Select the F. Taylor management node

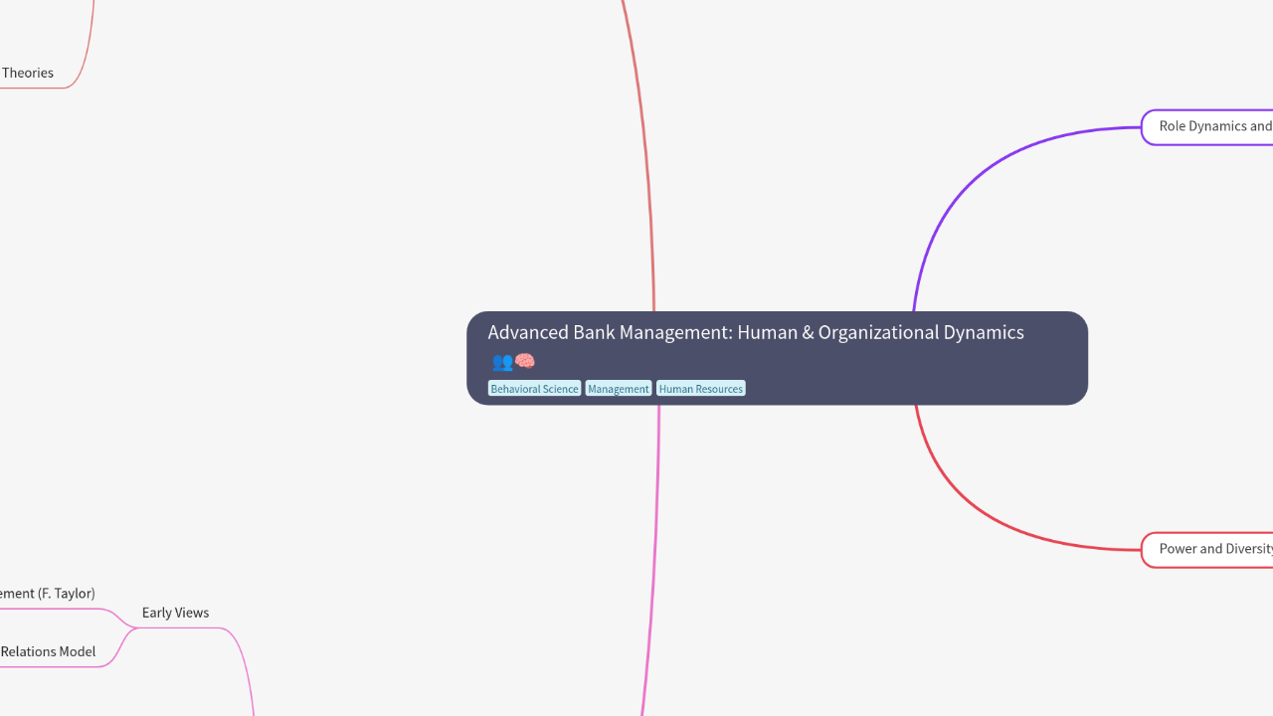point(48,594)
